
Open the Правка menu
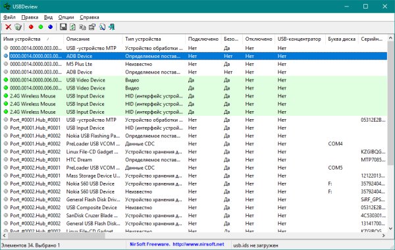(30, 17)
